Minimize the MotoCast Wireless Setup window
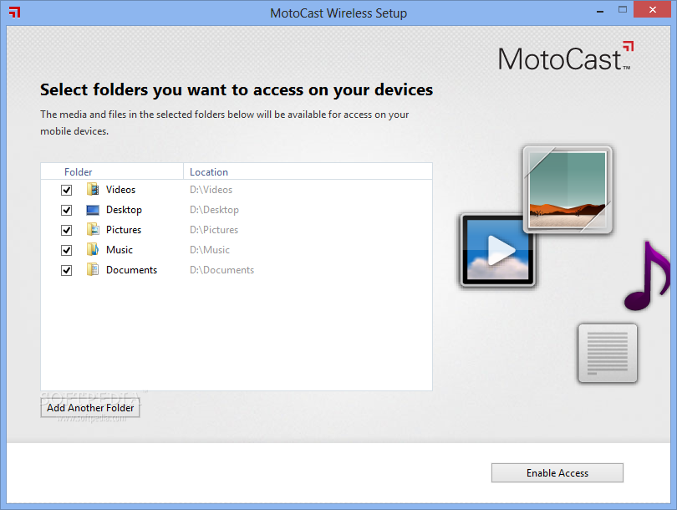Screen dimensions: 677x510 point(600,10)
